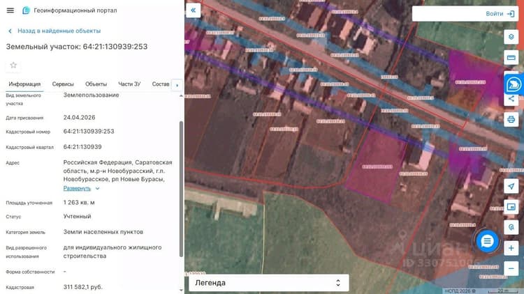Expand the Легенда dropdown
524x294 pixels.
click(269, 283)
